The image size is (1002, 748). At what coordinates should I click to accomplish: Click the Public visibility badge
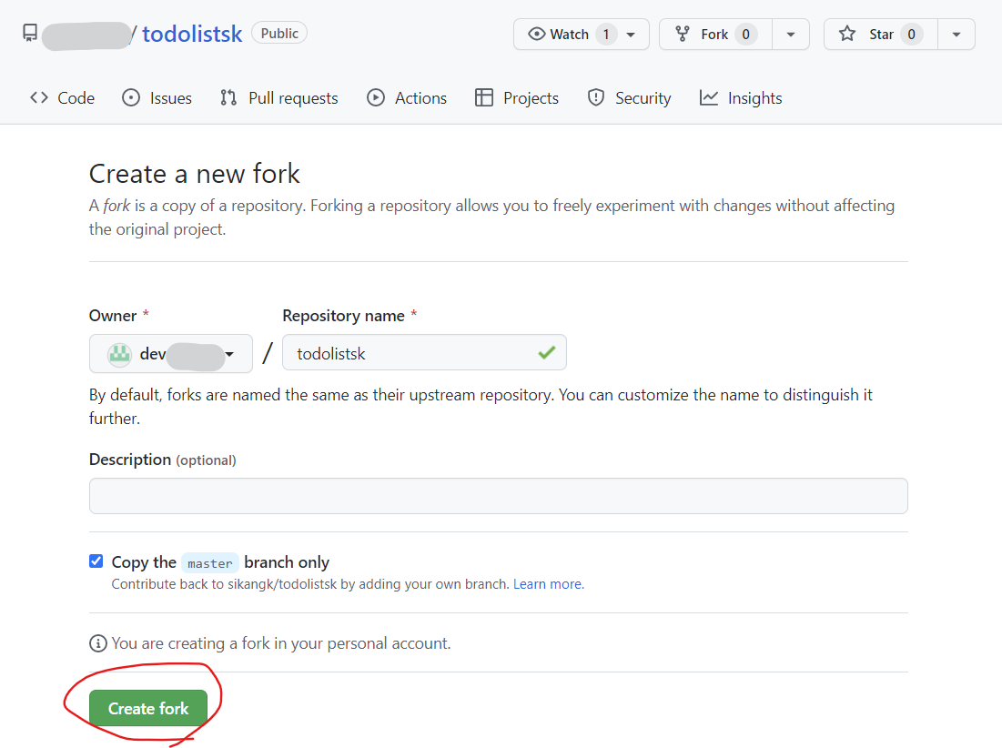click(x=279, y=34)
